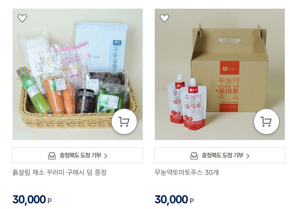Image resolution: width=290 pixels, height=209 pixels.
Task: Select the 30,000 P price of vegetable basket
Action: tap(32, 200)
